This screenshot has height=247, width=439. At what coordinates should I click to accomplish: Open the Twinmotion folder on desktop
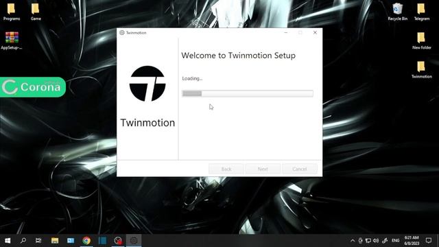click(421, 70)
